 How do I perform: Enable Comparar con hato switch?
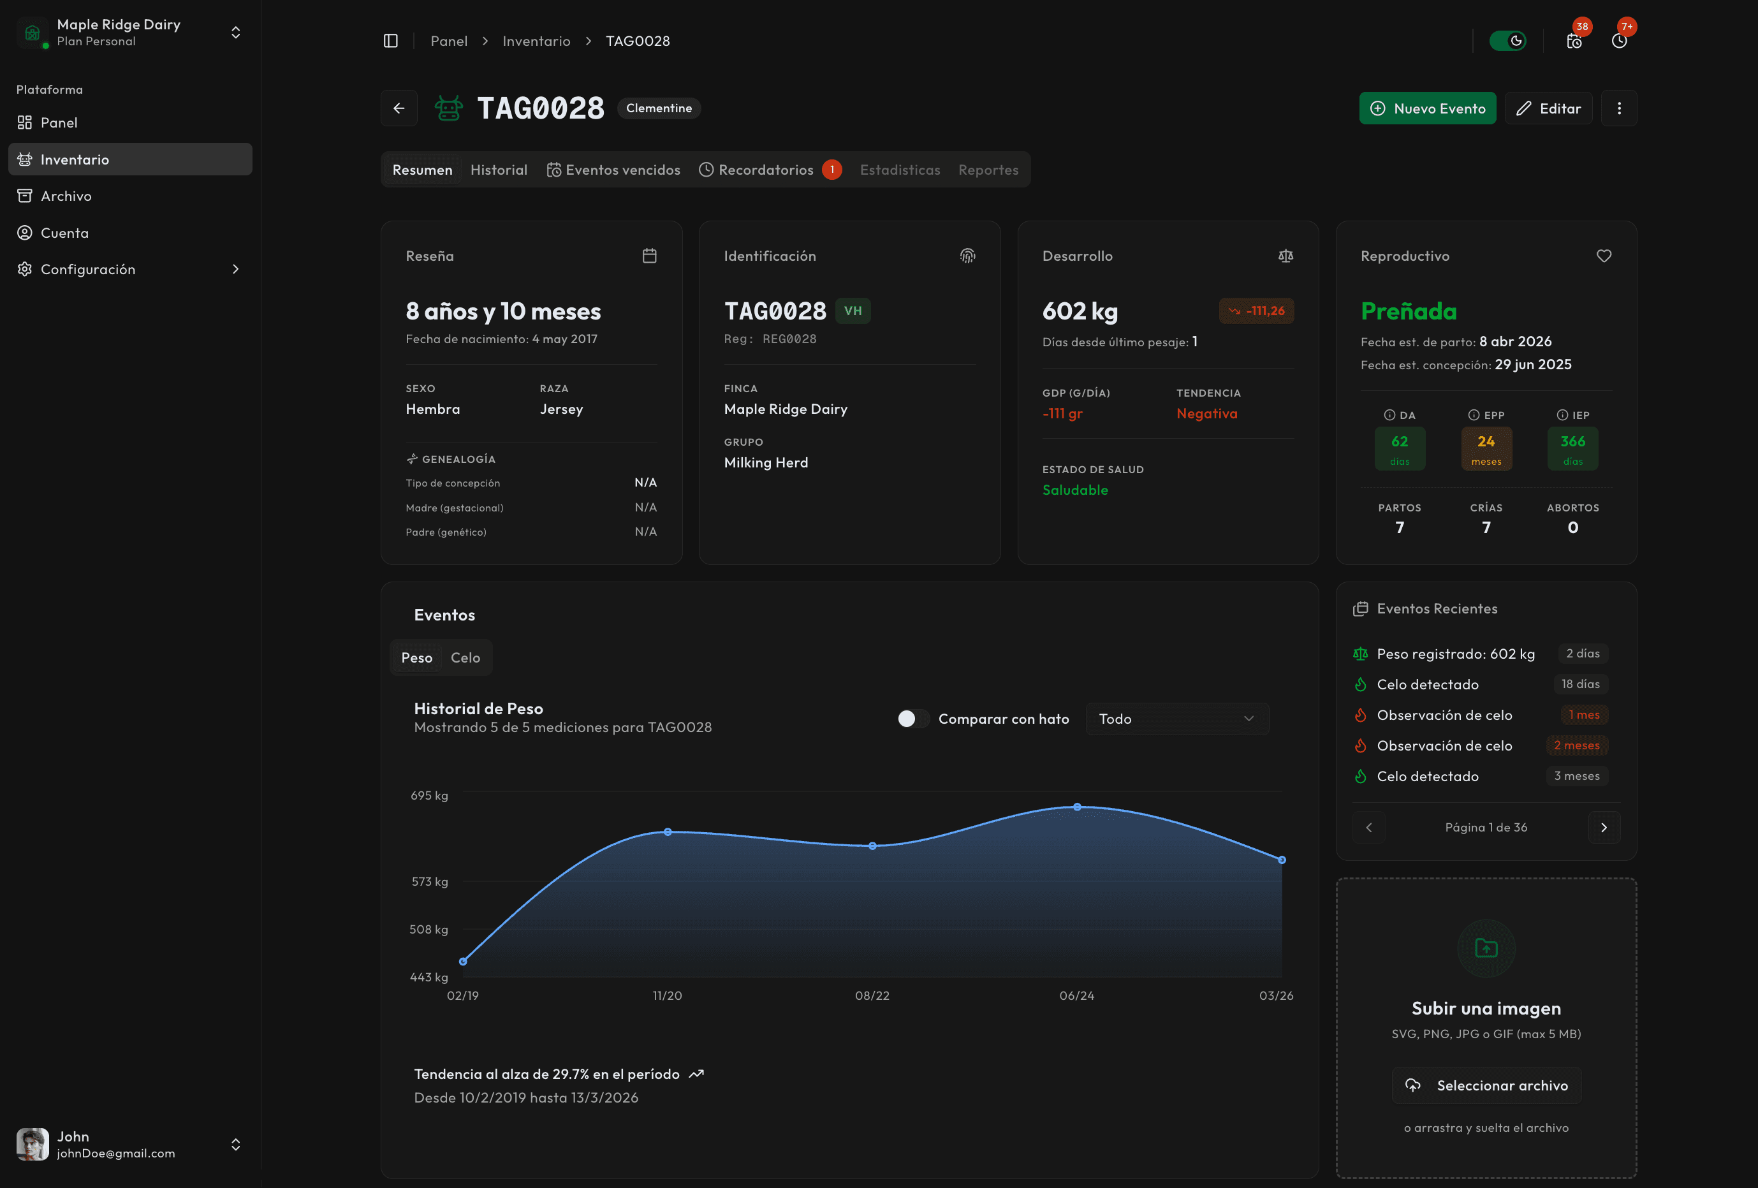pos(912,719)
